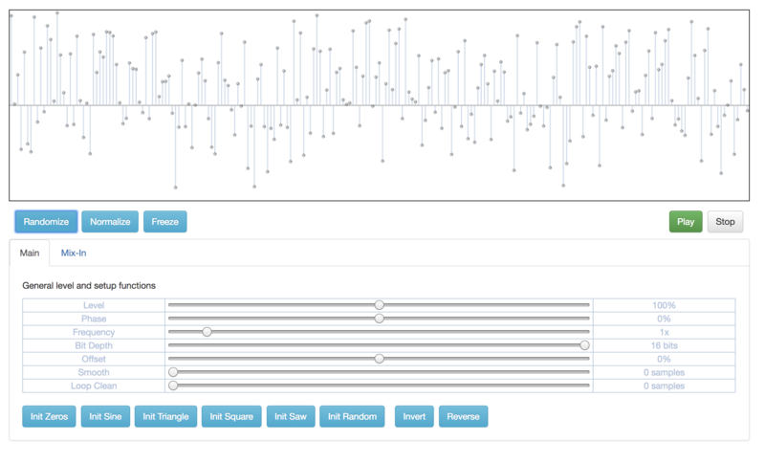Stop audio with the Stop button

point(725,222)
